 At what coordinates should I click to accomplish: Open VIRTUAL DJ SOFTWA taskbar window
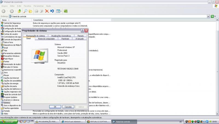coord(99,122)
